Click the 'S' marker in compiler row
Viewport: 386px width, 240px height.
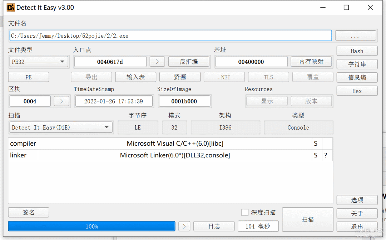pyautogui.click(x=316, y=144)
